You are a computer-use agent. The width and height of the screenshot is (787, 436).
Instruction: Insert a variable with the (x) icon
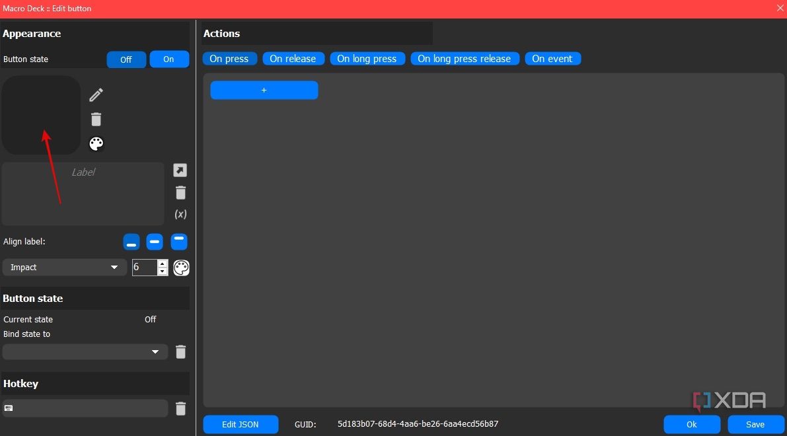click(x=180, y=214)
